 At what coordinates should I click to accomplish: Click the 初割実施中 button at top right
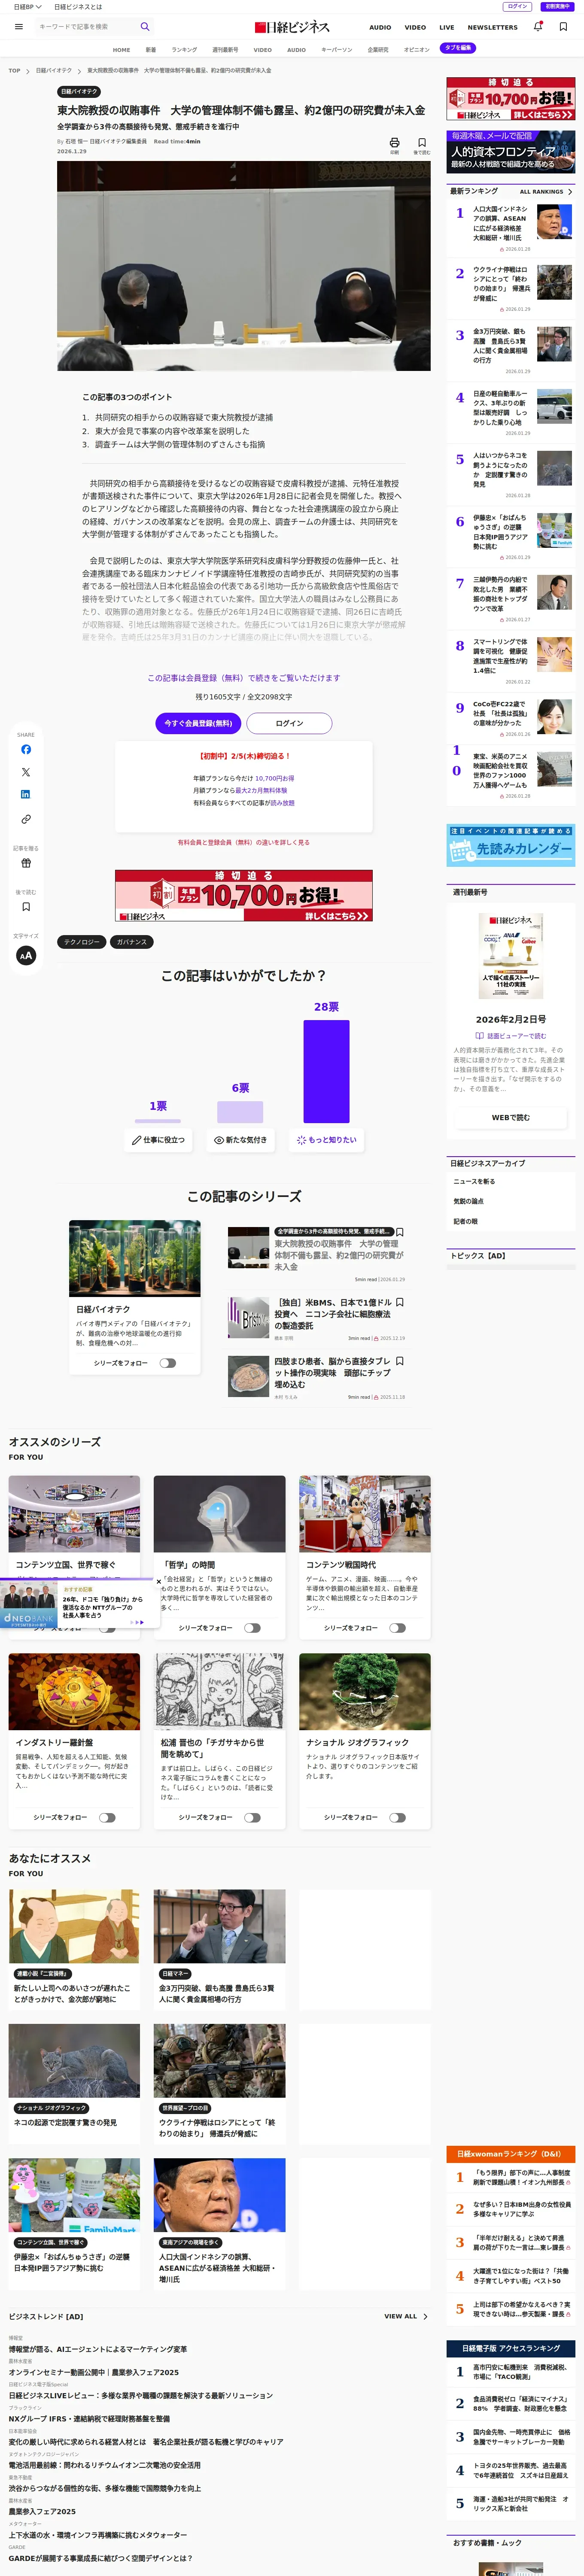(557, 6)
